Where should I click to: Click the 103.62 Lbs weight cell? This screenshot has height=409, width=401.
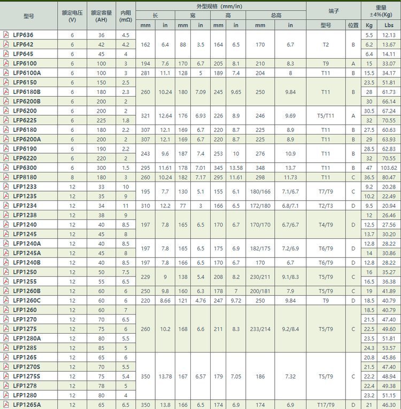click(x=389, y=168)
